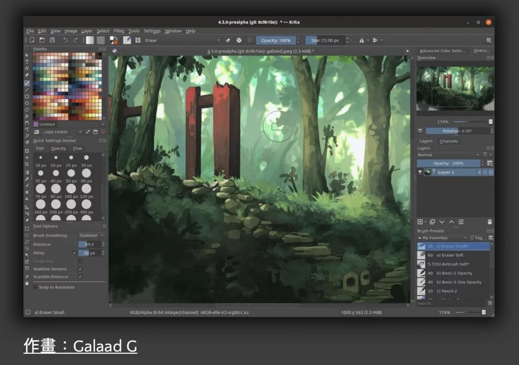
Task: Hide Layer 1 with the eye icon
Action: [x=420, y=172]
